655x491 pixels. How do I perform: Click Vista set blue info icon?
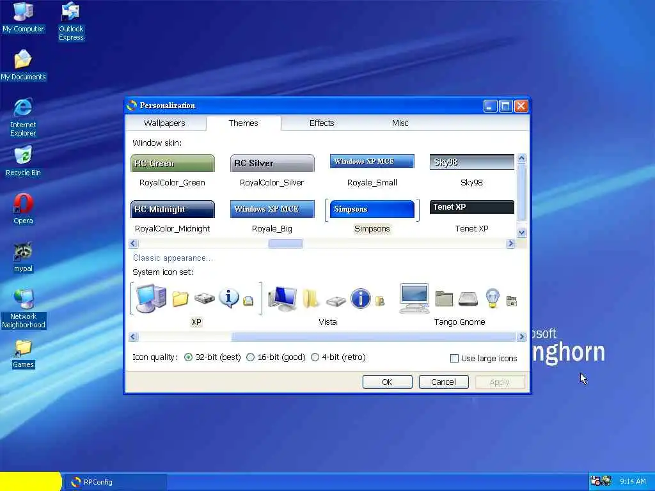[x=361, y=299]
